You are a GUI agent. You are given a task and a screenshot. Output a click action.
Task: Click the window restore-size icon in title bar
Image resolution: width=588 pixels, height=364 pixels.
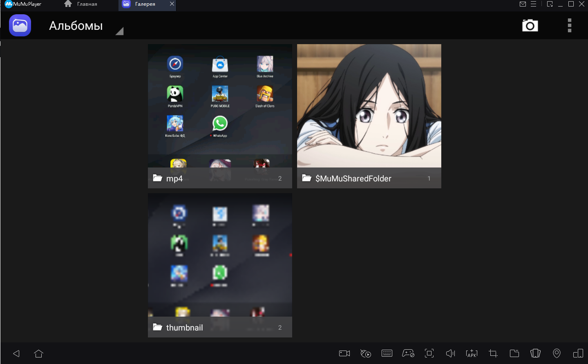pos(550,4)
